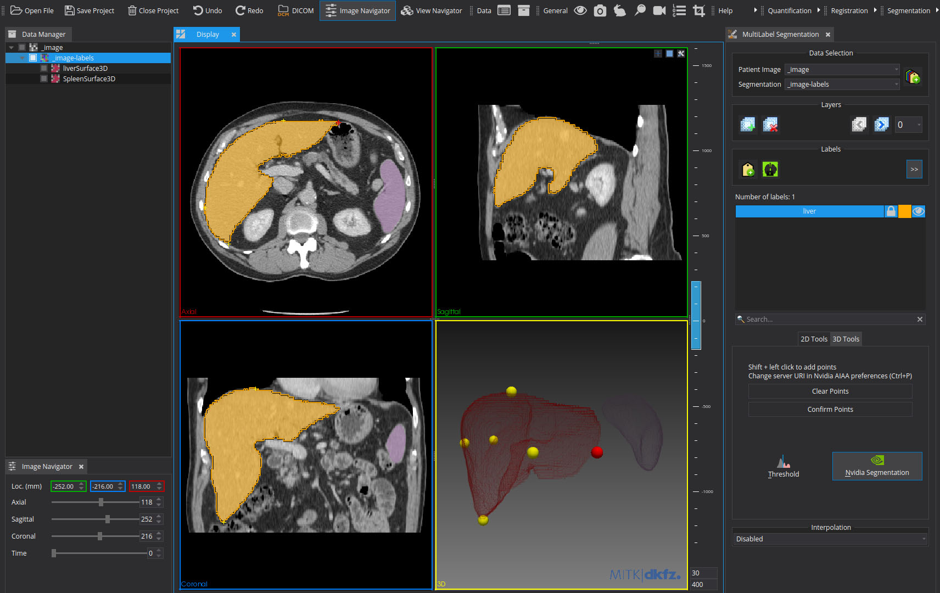The image size is (940, 593).
Task: Click the Confirm Points button
Action: click(x=830, y=410)
